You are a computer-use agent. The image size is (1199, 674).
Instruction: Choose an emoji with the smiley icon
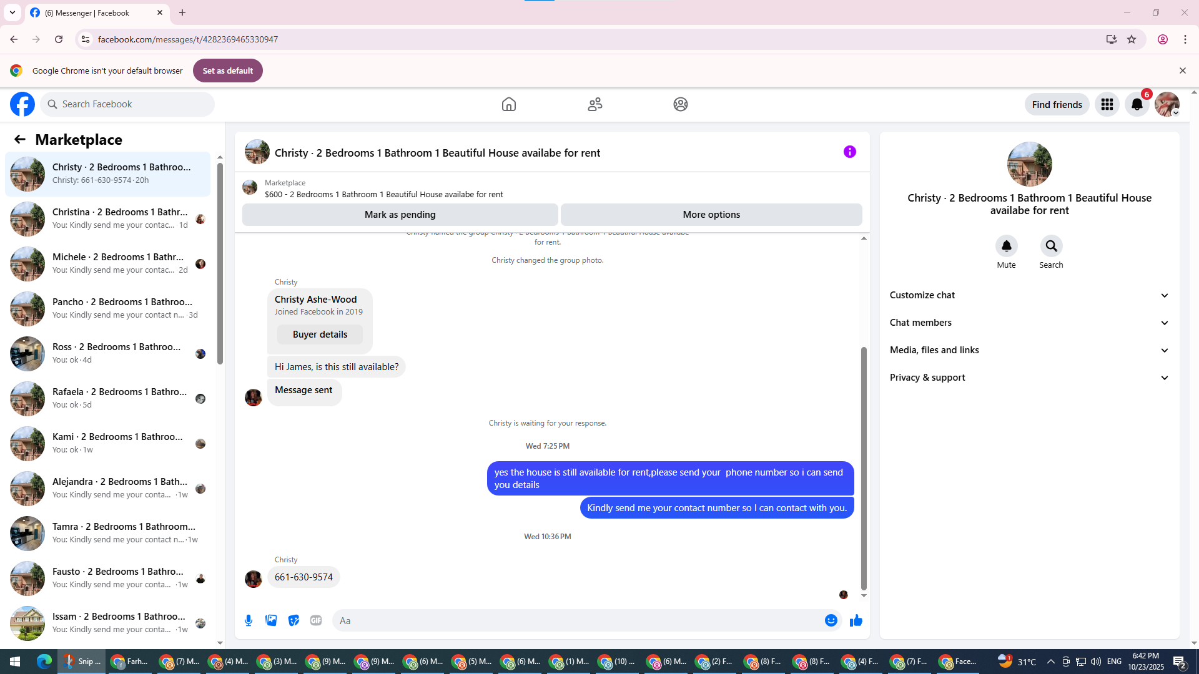(x=831, y=620)
